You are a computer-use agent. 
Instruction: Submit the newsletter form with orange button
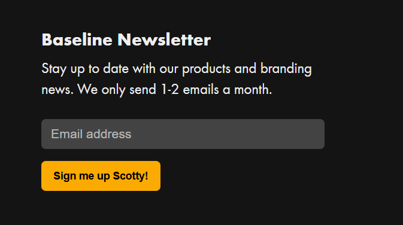coord(101,176)
